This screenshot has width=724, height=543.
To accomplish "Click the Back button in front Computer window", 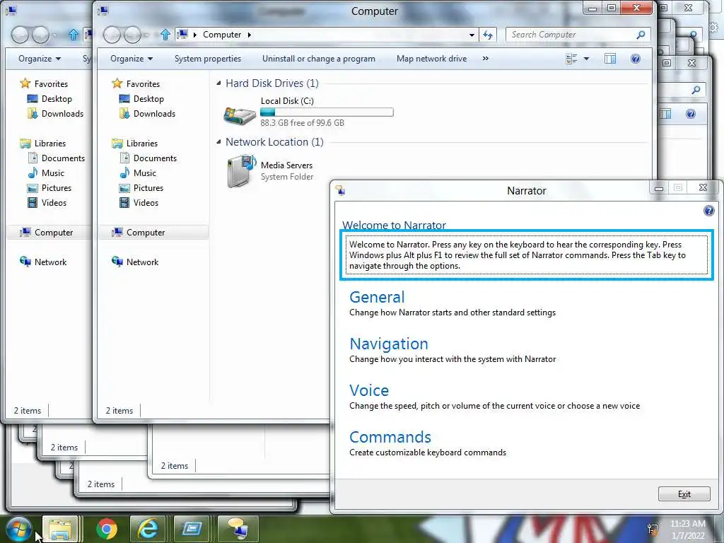I will pos(111,35).
